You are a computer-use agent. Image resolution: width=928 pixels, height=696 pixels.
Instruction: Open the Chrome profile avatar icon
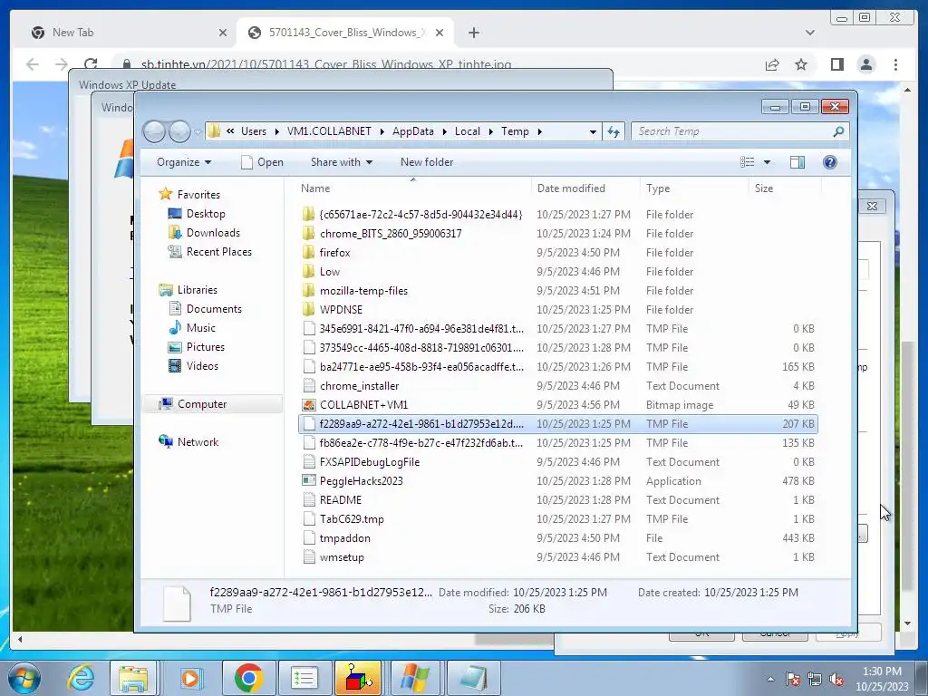point(865,64)
